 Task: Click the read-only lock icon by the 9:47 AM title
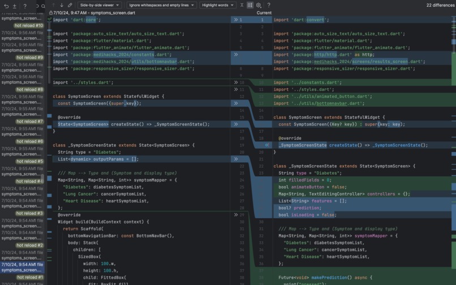[50, 13]
